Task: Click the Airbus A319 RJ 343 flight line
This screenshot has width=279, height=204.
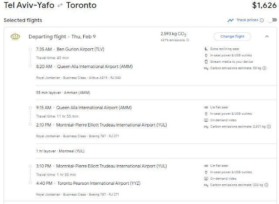Action: tap(78, 78)
